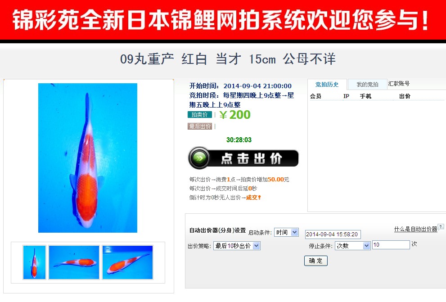Click the 点击出价 bid button
The width and height of the screenshot is (446, 302).
point(243,158)
